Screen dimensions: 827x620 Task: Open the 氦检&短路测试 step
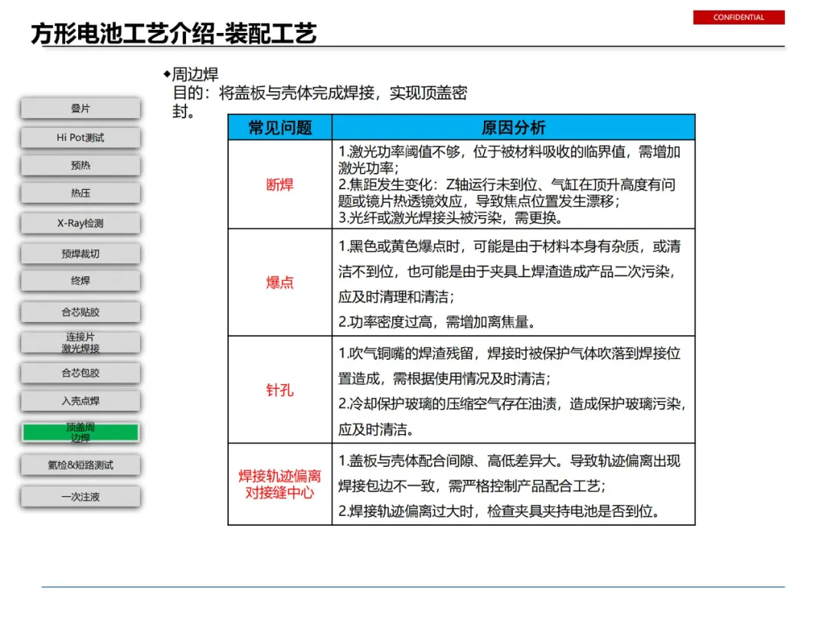[x=80, y=465]
